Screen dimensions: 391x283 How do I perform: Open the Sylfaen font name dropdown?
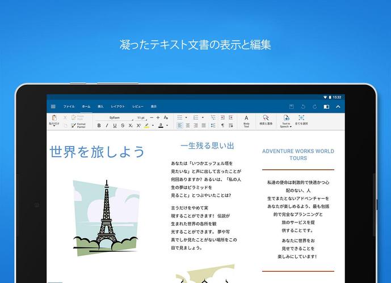click(115, 118)
